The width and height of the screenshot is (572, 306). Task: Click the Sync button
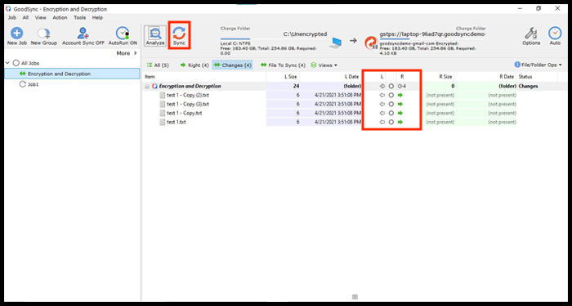(x=179, y=35)
